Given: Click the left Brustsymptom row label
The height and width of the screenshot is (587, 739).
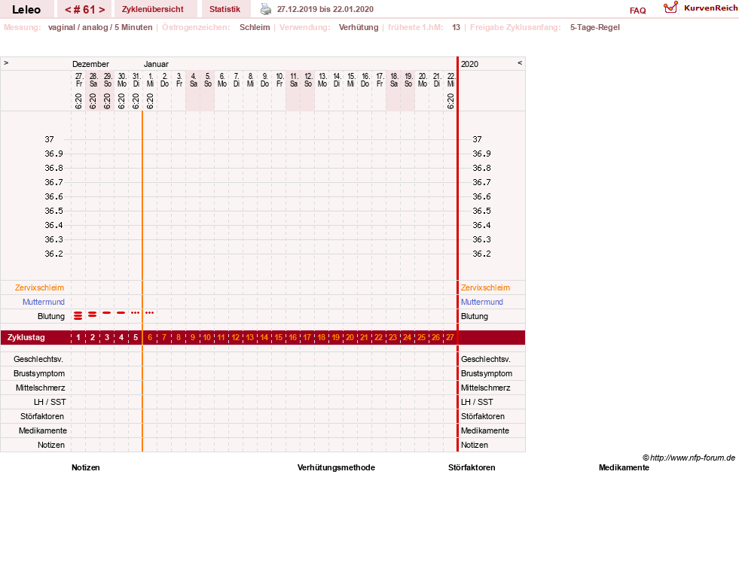Looking at the screenshot, I should click(39, 373).
